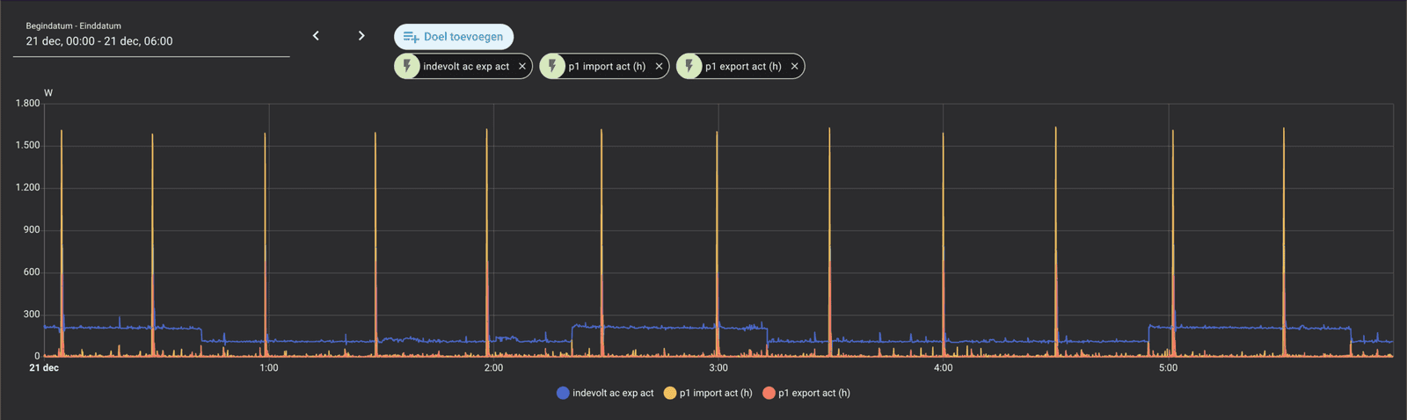Image resolution: width=1407 pixels, height=420 pixels.
Task: Click the 3:00 label on the time axis
Action: coord(718,368)
